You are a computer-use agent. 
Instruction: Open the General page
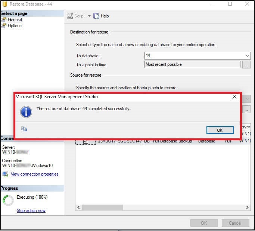(x=15, y=20)
